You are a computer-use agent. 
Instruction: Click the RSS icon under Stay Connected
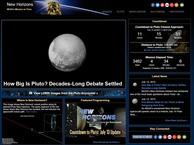[x=179, y=137]
